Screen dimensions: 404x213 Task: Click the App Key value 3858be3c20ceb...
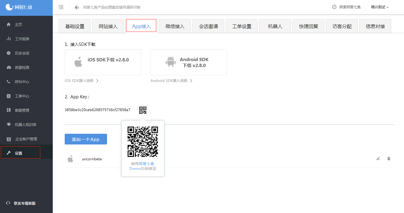pyautogui.click(x=97, y=110)
